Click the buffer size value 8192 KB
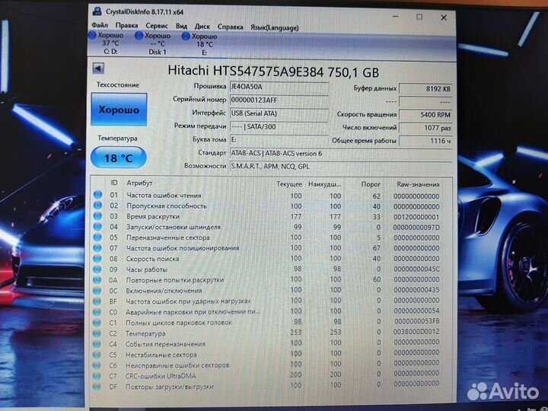Viewport: 548px width, 411px height. [x=425, y=89]
